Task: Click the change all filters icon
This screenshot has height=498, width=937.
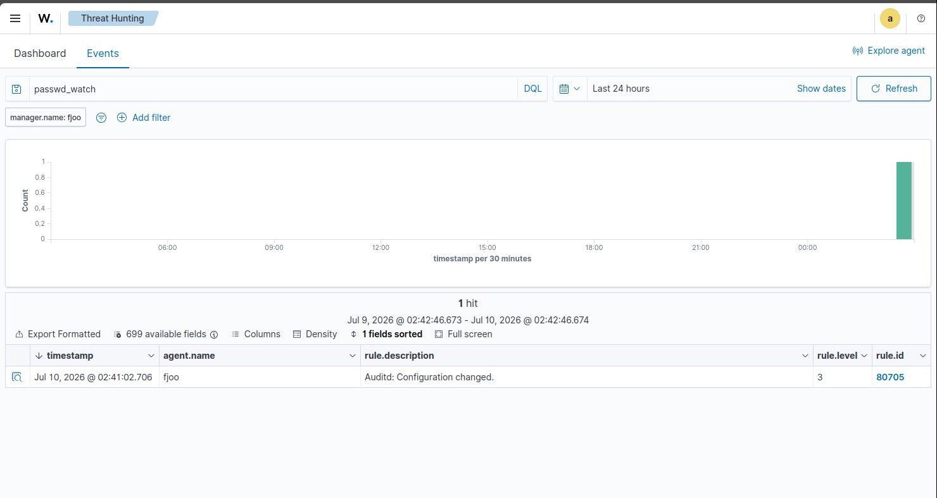Action: point(101,118)
